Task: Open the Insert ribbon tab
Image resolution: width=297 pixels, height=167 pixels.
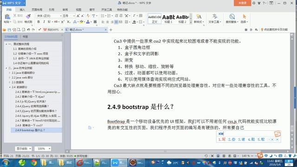Action: [x=22, y=10]
